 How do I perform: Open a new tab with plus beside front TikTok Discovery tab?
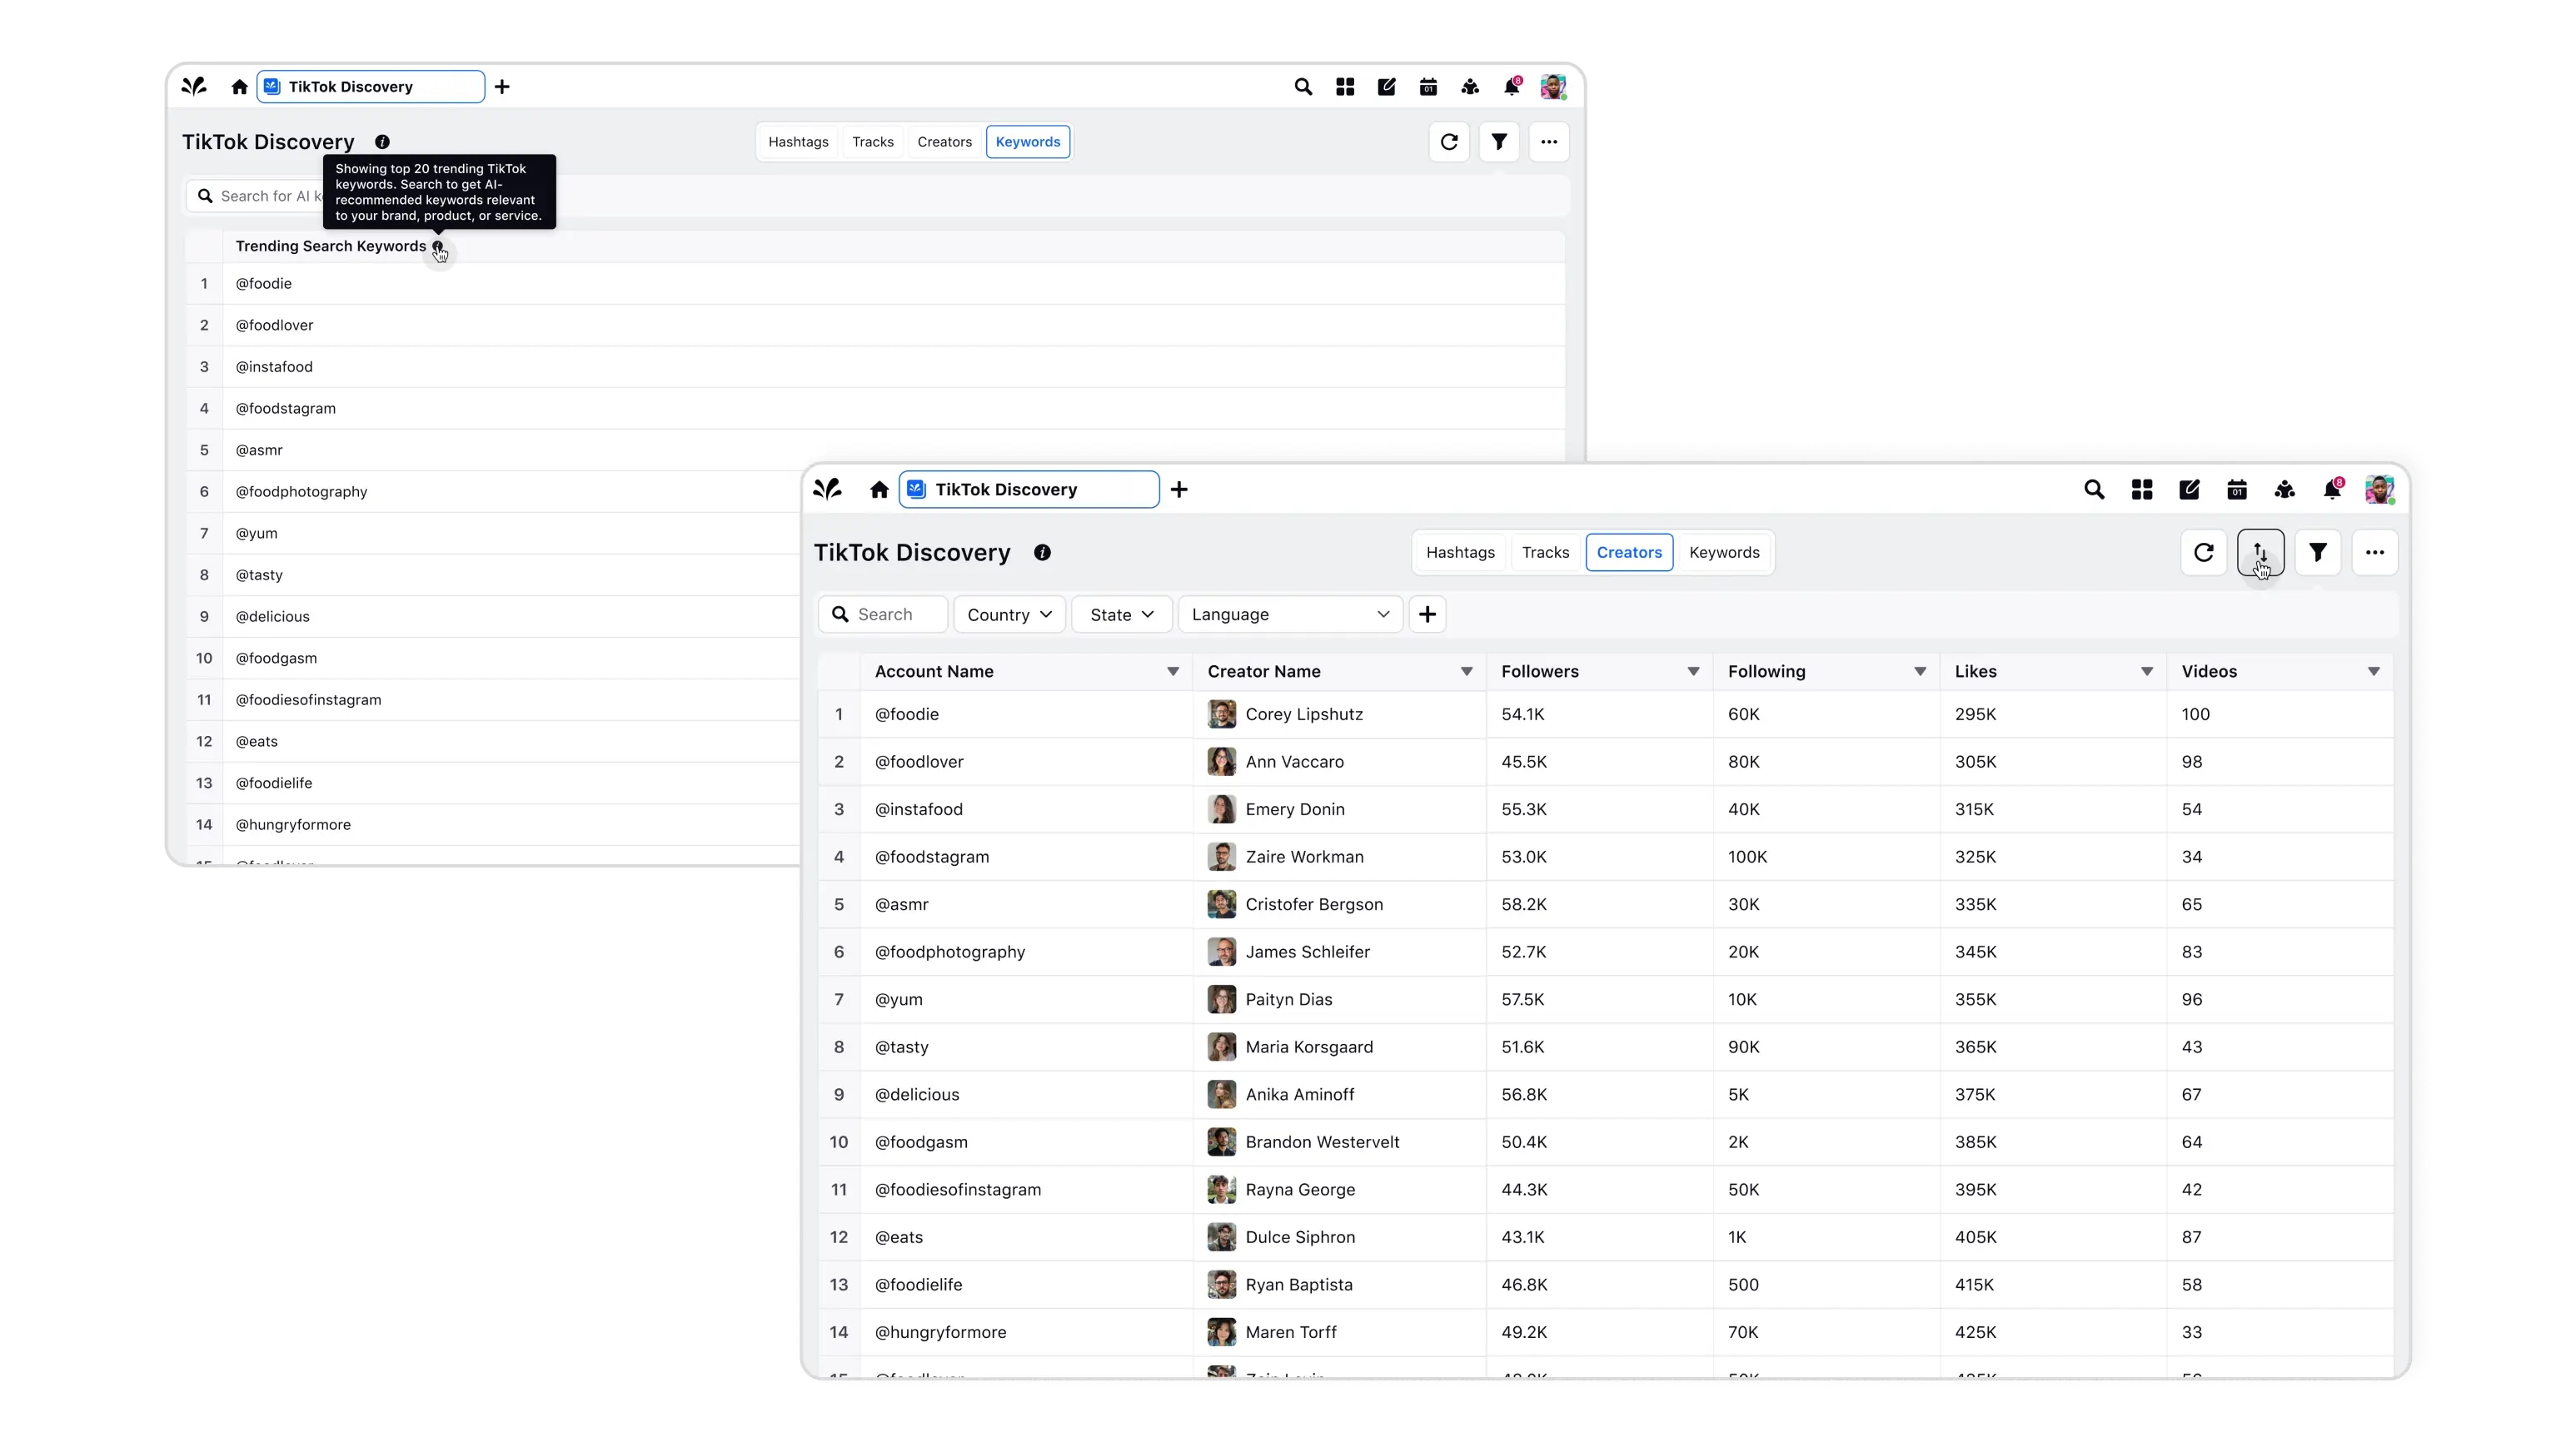[1179, 490]
